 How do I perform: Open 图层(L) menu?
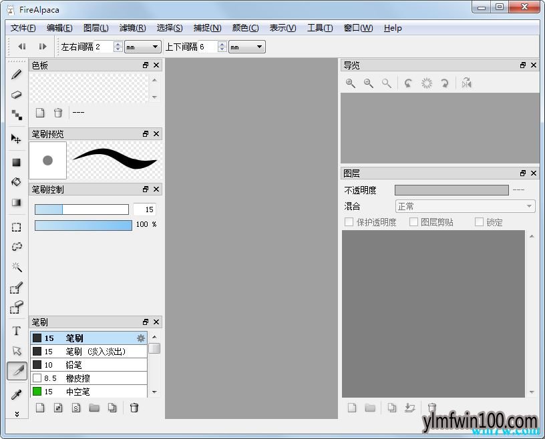click(96, 28)
